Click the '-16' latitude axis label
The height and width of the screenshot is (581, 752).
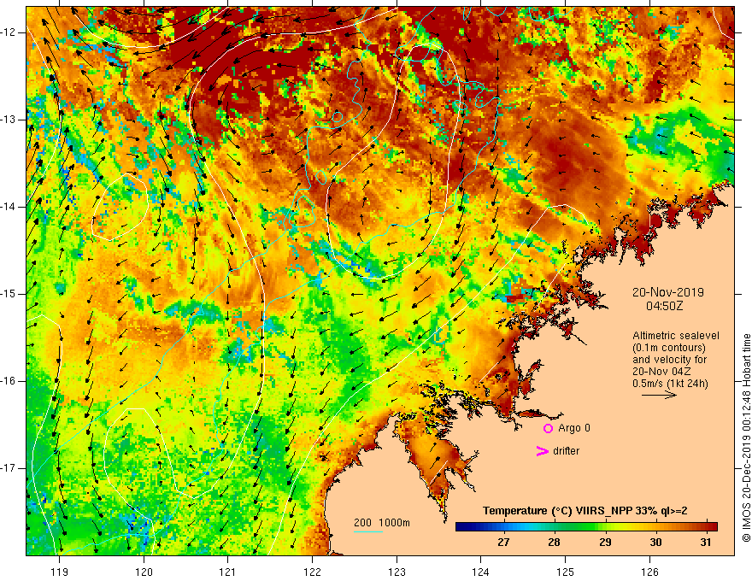tap(9, 381)
